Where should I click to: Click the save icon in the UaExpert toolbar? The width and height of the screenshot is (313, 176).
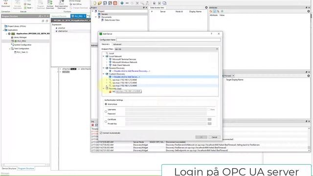point(105,3)
